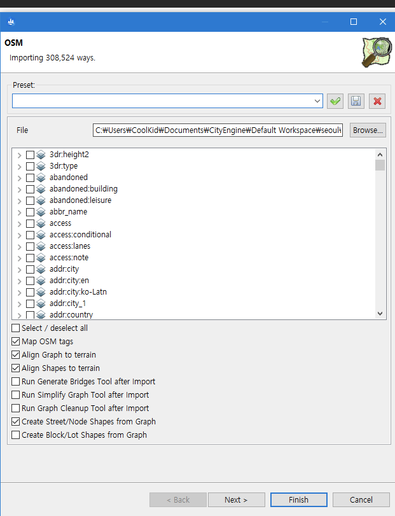The width and height of the screenshot is (395, 516).
Task: Open the file Browse dialog
Action: click(x=367, y=130)
